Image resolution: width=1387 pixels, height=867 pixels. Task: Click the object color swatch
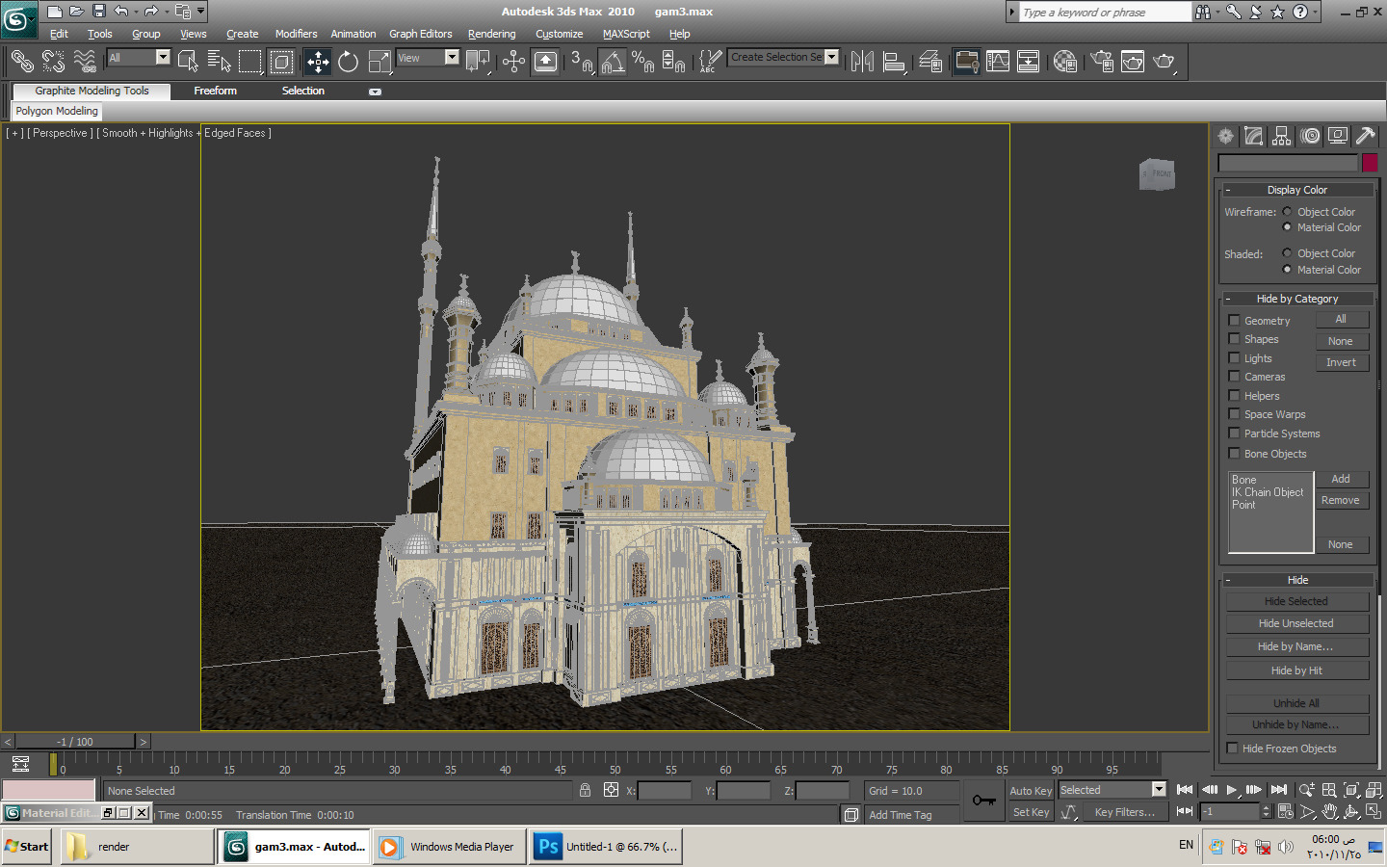pyautogui.click(x=1369, y=163)
